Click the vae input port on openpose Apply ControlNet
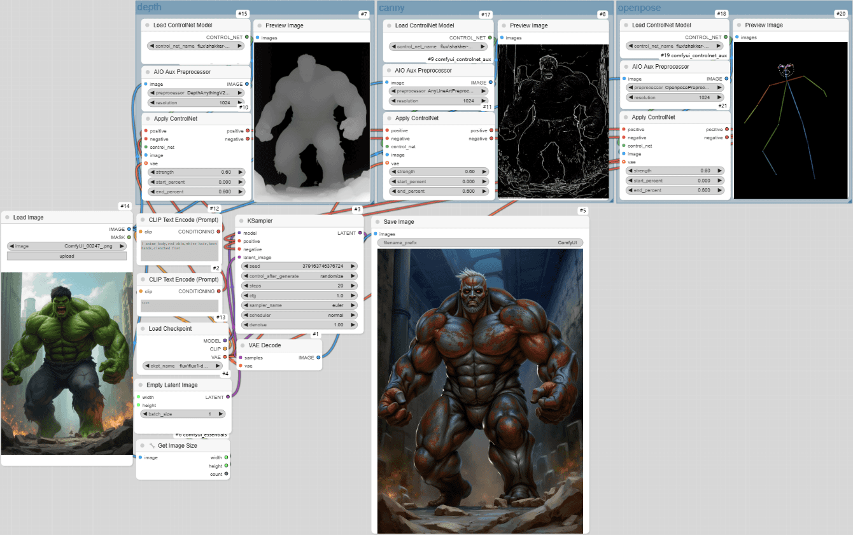 pyautogui.click(x=624, y=162)
